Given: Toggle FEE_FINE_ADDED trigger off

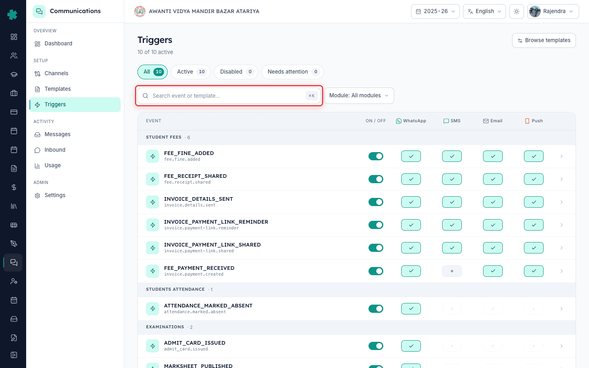Looking at the screenshot, I should point(376,156).
